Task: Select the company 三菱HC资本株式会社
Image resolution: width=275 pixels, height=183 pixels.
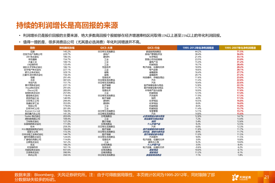Action: pos(32,75)
